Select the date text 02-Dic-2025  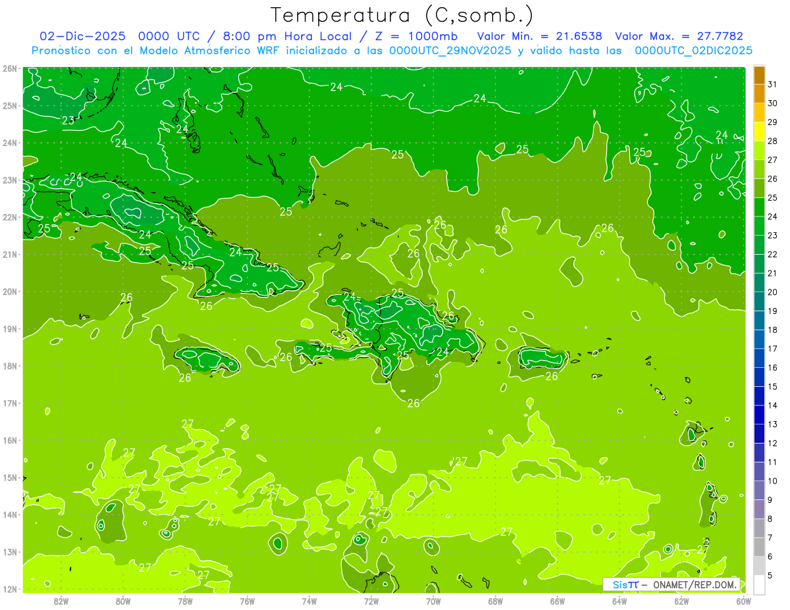pos(82,36)
